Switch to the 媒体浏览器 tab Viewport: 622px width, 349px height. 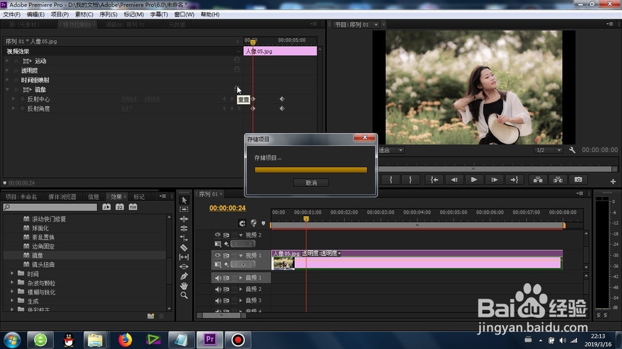tap(62, 196)
